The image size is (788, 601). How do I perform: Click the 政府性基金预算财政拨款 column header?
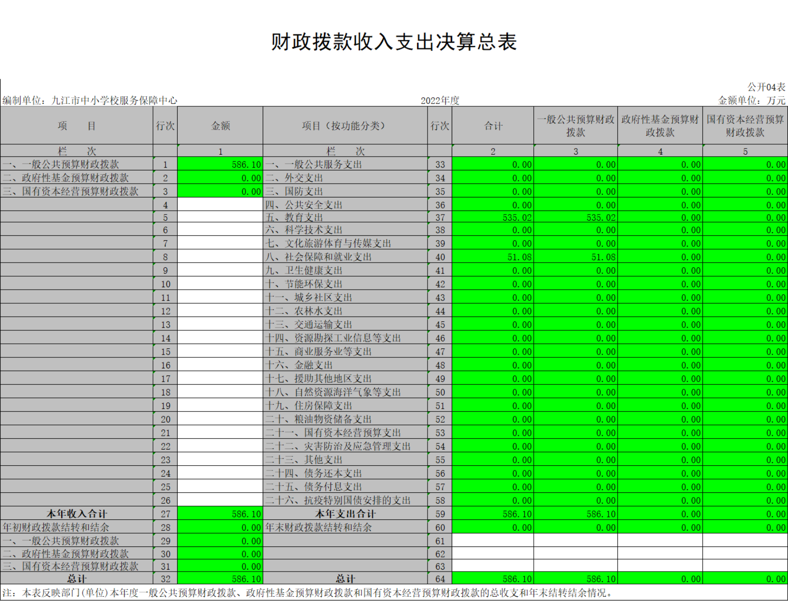[x=660, y=126]
